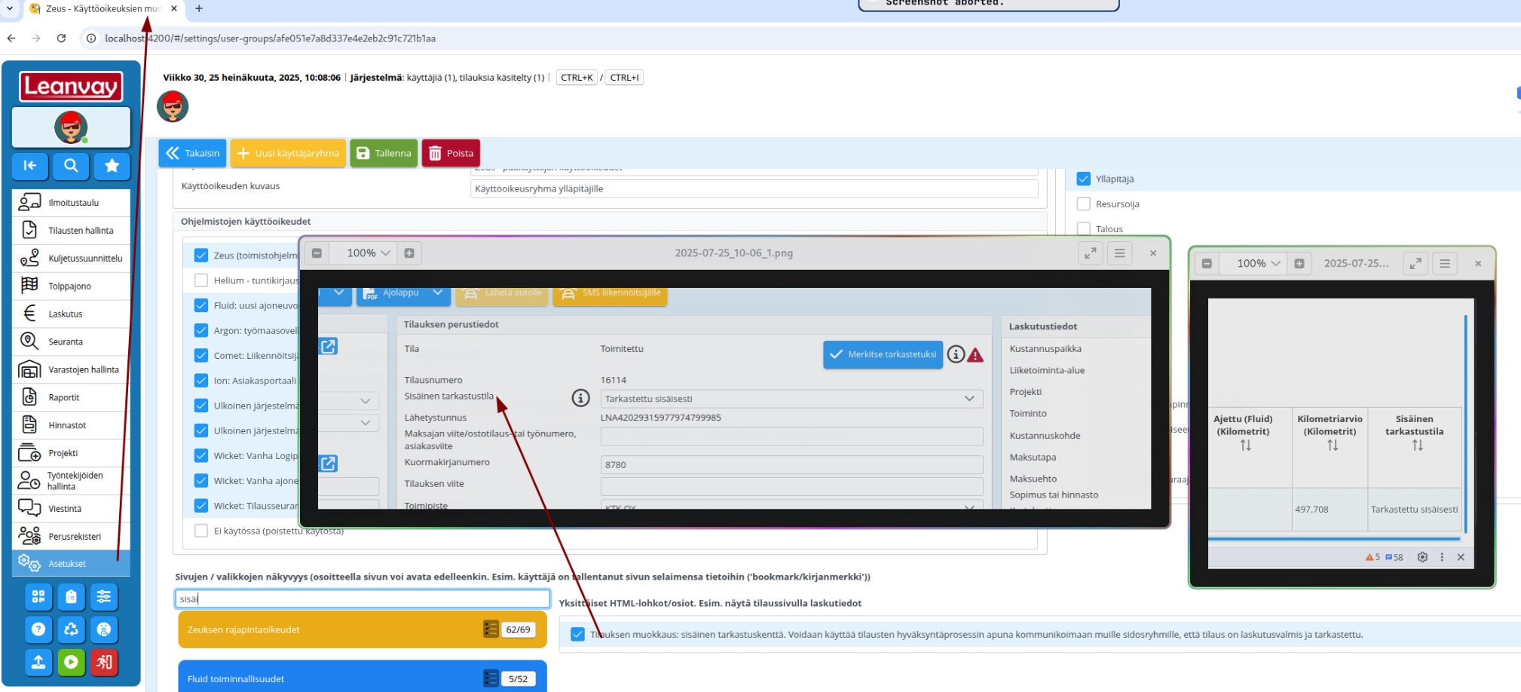Screen dimensions: 1521x692
Task: Click the blue question mark help icon
Action: point(38,629)
